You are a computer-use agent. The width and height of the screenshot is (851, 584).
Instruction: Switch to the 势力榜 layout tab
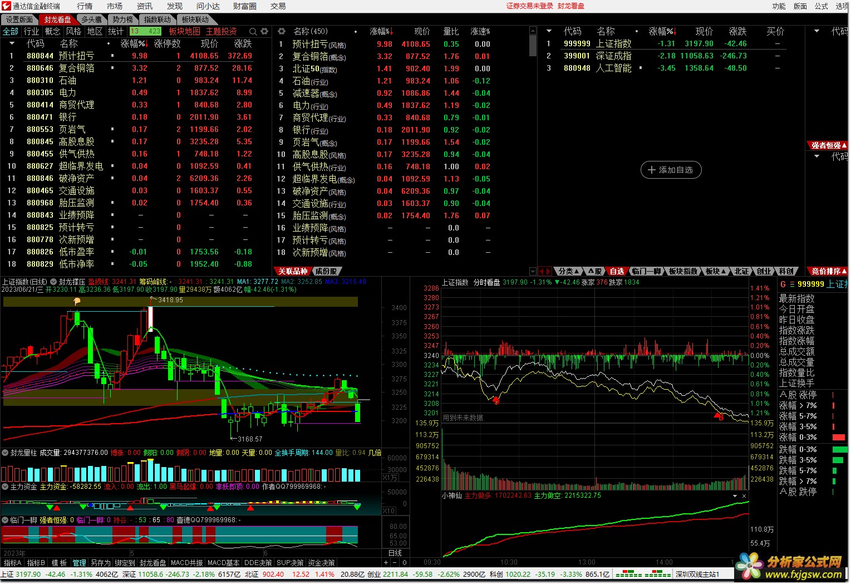[122, 19]
